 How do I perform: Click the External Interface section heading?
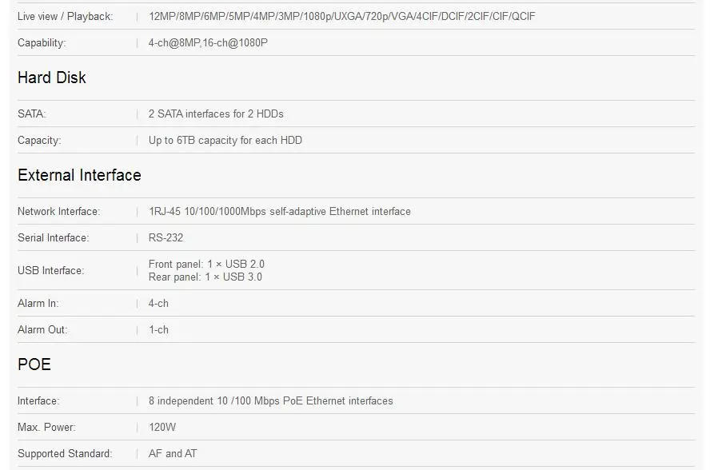pyautogui.click(x=79, y=175)
